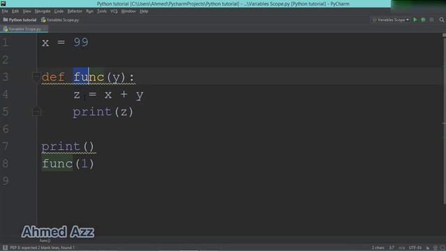Open the Code menu
Image resolution: width=446 pixels, height=251 pixels.
coord(59,11)
